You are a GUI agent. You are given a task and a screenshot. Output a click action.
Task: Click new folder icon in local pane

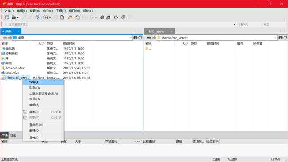[x=136, y=38]
